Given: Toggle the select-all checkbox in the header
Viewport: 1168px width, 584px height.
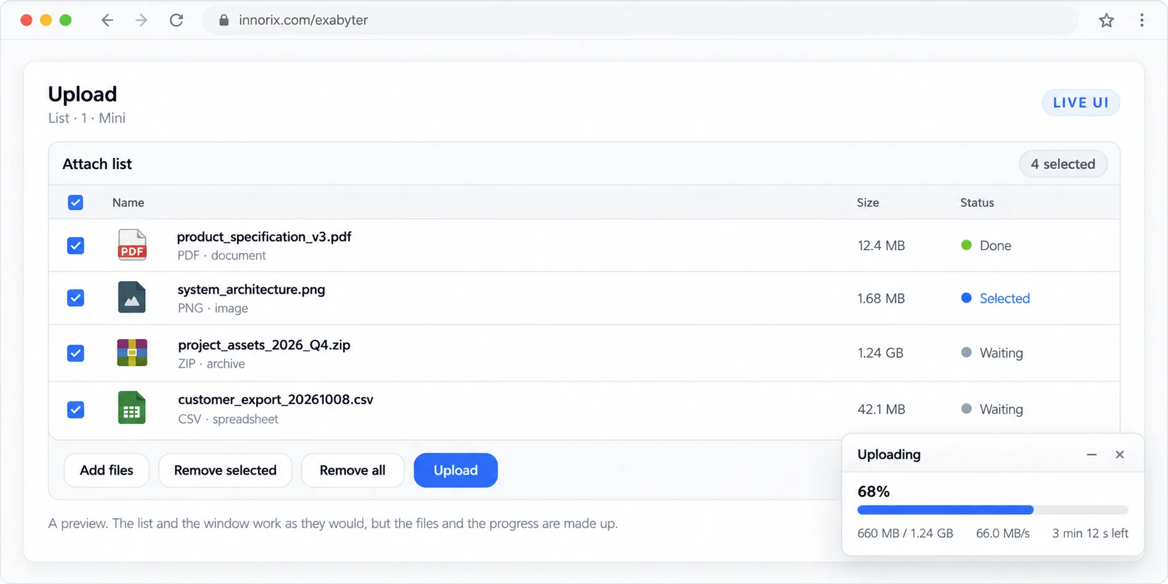Looking at the screenshot, I should [x=76, y=202].
